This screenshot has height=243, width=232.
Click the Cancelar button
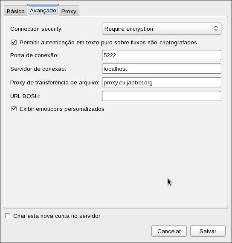[169, 231]
